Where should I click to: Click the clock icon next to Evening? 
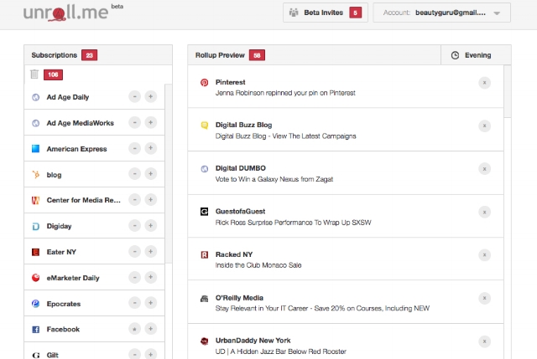coord(455,55)
